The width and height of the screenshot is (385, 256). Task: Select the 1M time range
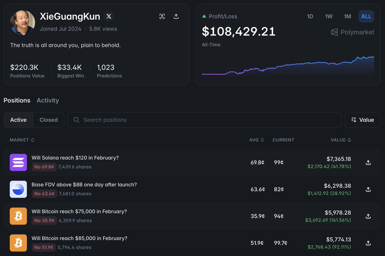[347, 16]
